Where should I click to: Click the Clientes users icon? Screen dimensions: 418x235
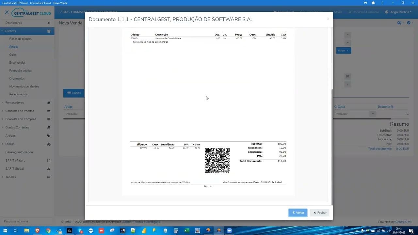coord(49,31)
